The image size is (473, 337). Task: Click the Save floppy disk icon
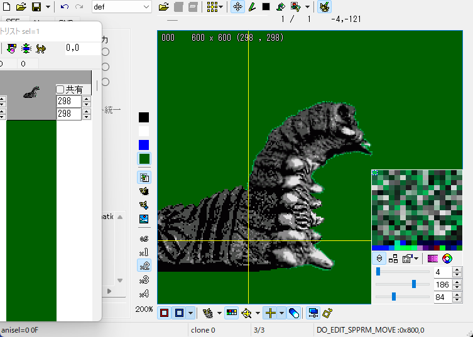click(36, 7)
